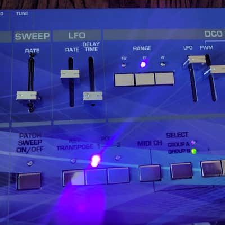
Task: Select the 8' RANGE button
Action: 145,79
